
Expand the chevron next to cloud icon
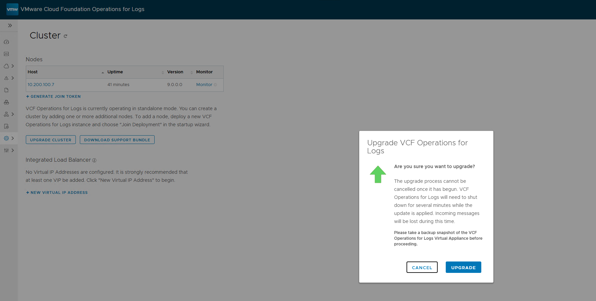tap(13, 66)
